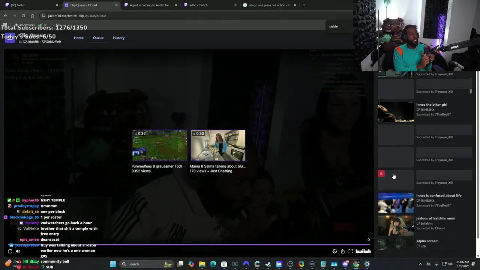Screen dimensions: 480x270
Task: Click 'Pummelfees 8 grausamer Tod!' title
Action: pyautogui.click(x=156, y=166)
